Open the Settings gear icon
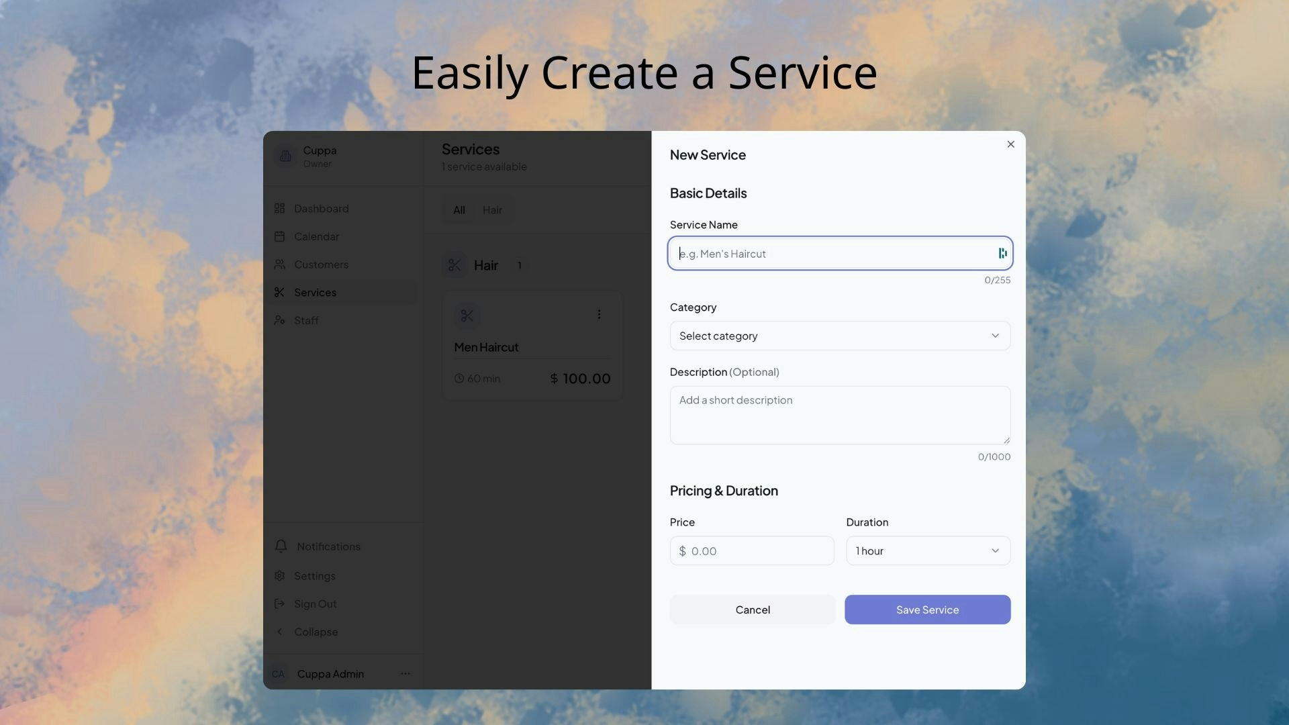Image resolution: width=1289 pixels, height=725 pixels. (x=279, y=576)
